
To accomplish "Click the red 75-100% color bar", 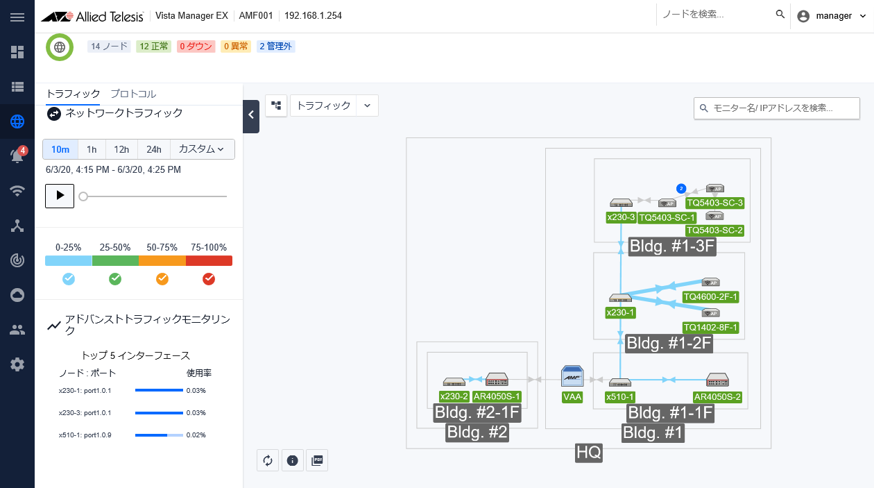I will (209, 261).
